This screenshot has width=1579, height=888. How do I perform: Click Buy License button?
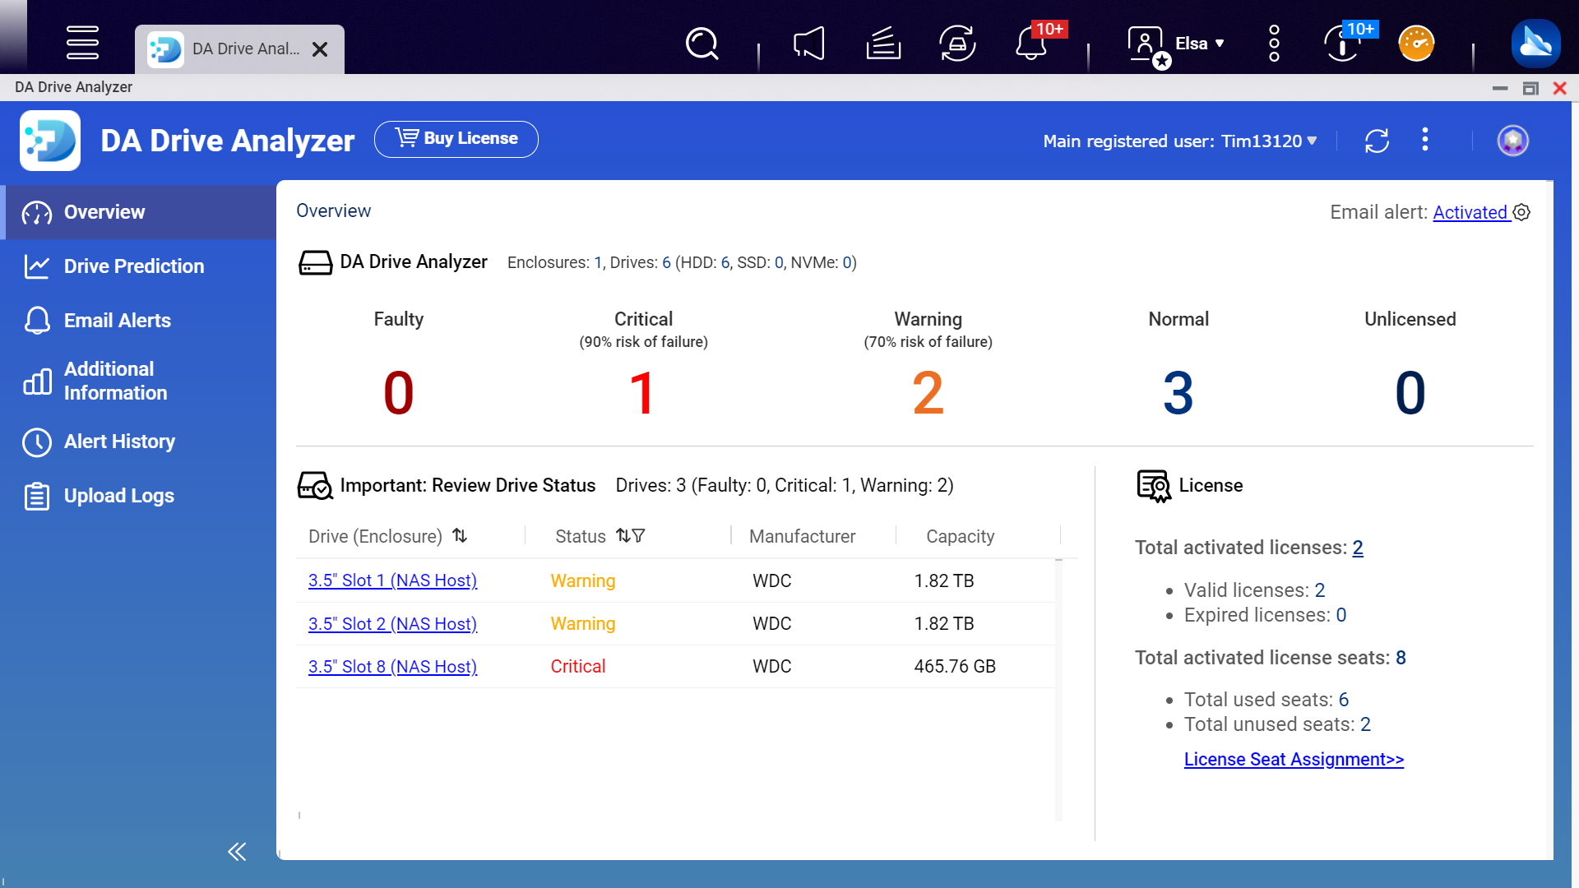(457, 139)
